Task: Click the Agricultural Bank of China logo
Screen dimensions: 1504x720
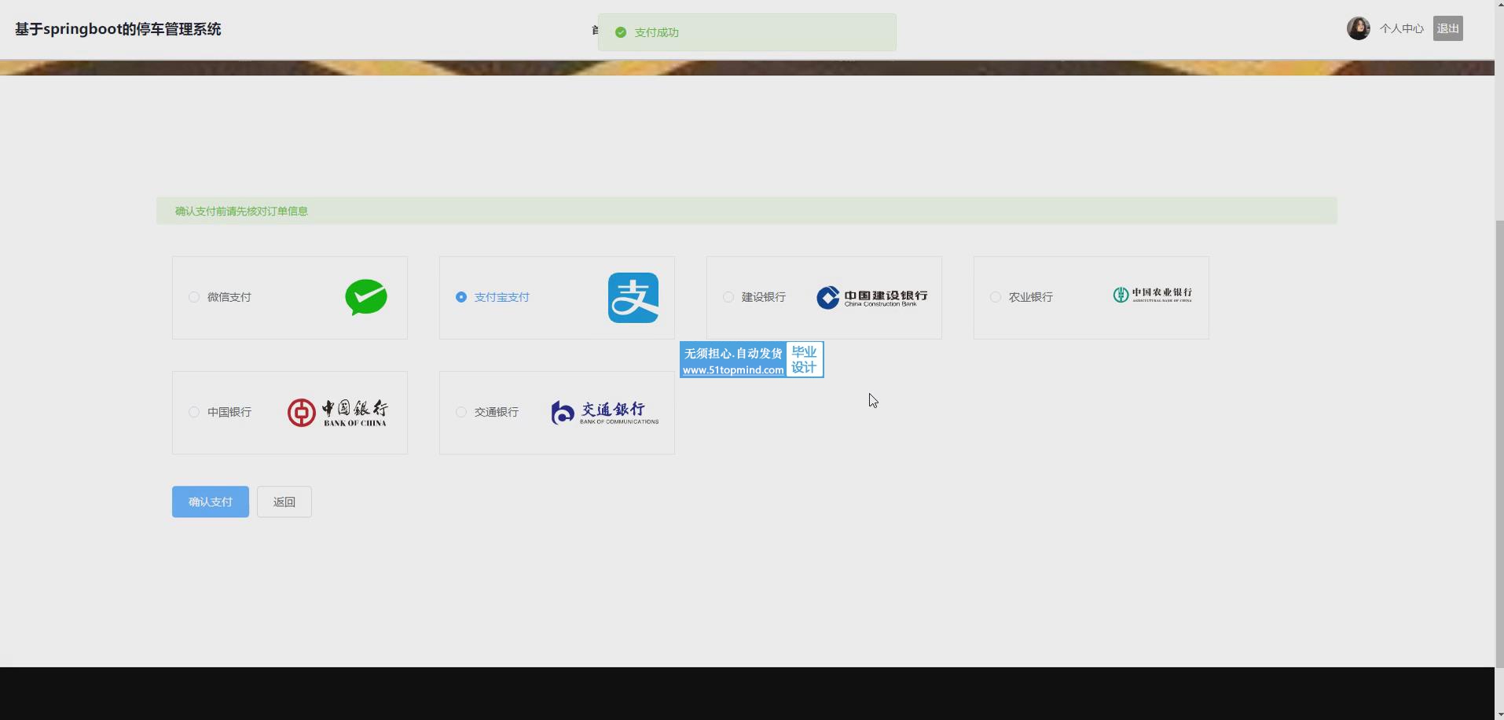Action: point(1153,295)
